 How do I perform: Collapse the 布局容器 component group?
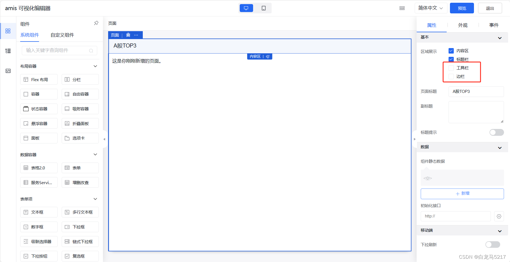tap(95, 66)
